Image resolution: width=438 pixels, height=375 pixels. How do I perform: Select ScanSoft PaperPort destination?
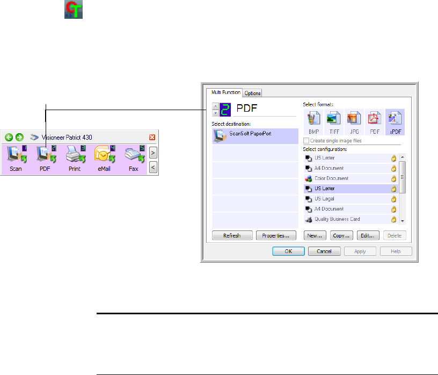tap(255, 136)
